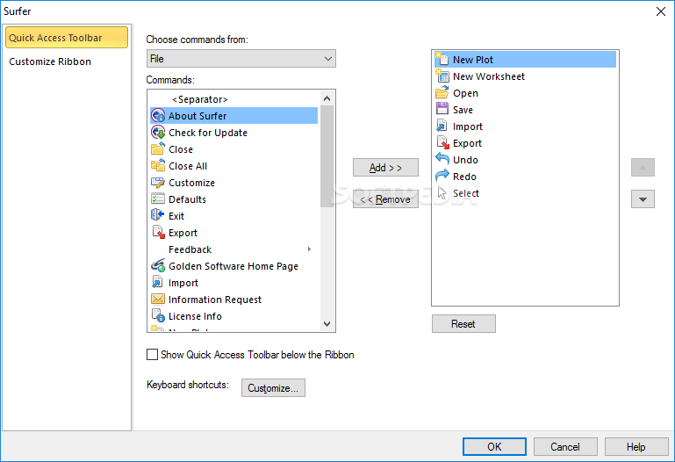Click the Cancel button
The width and height of the screenshot is (675, 462).
565,447
